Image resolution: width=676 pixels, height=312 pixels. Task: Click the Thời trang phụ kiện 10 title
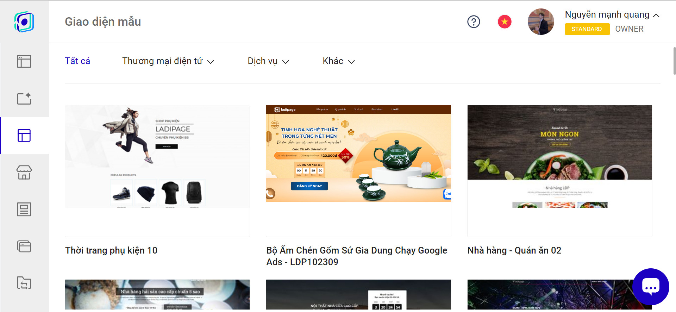pos(111,250)
